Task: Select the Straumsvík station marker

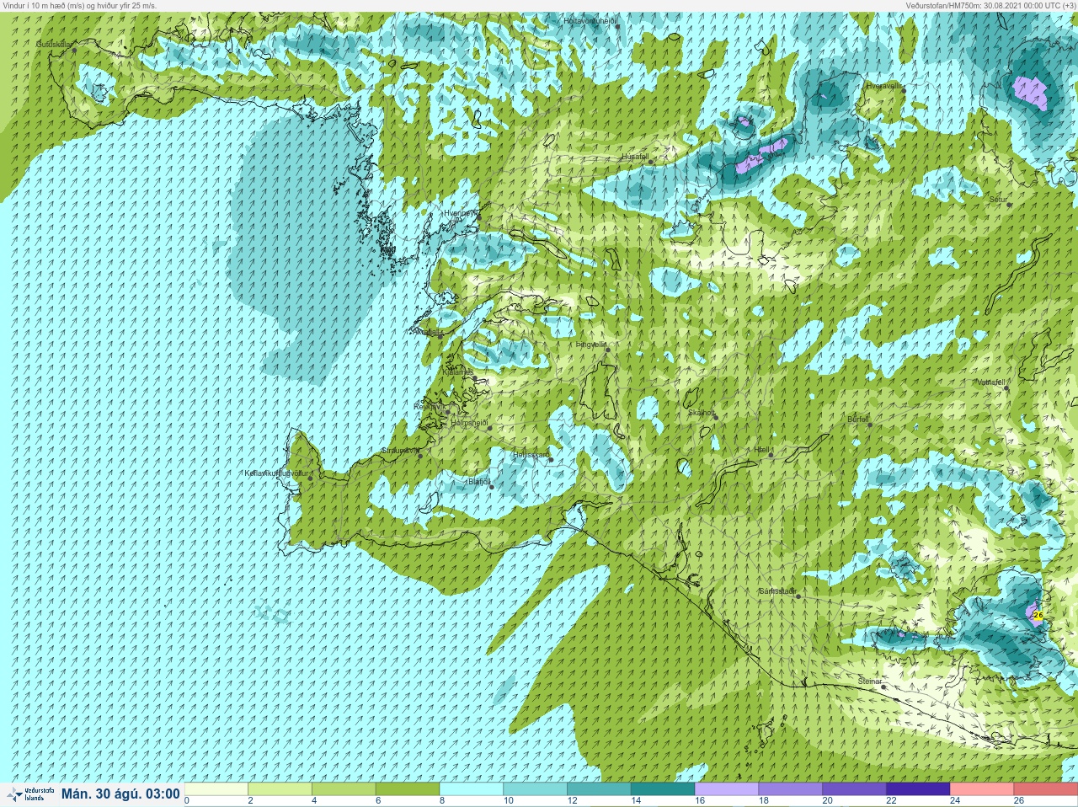Action: pos(419,455)
